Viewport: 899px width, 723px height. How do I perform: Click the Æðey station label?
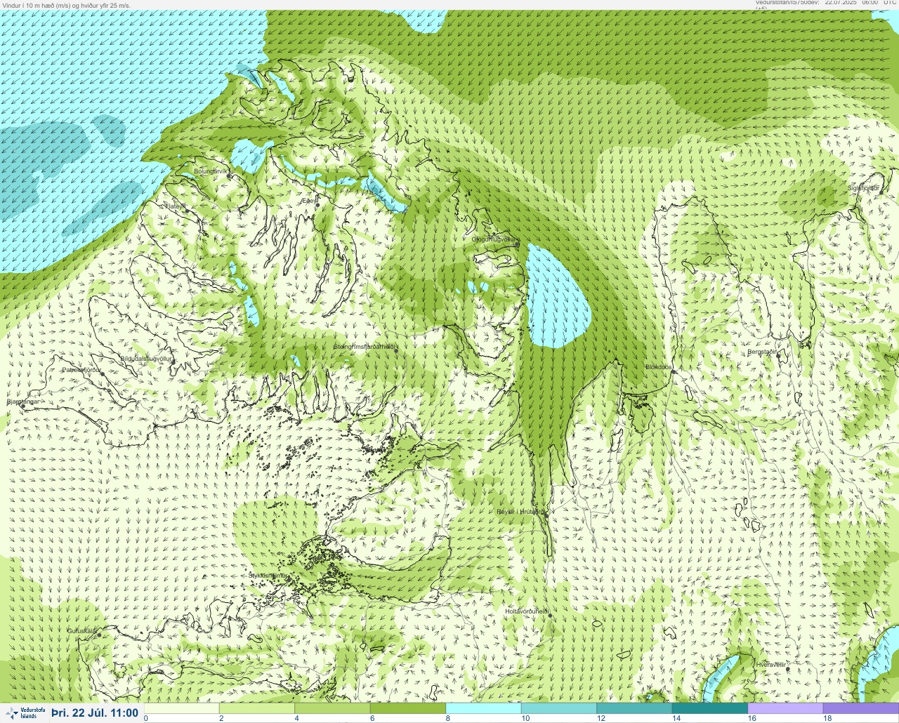[x=309, y=201]
